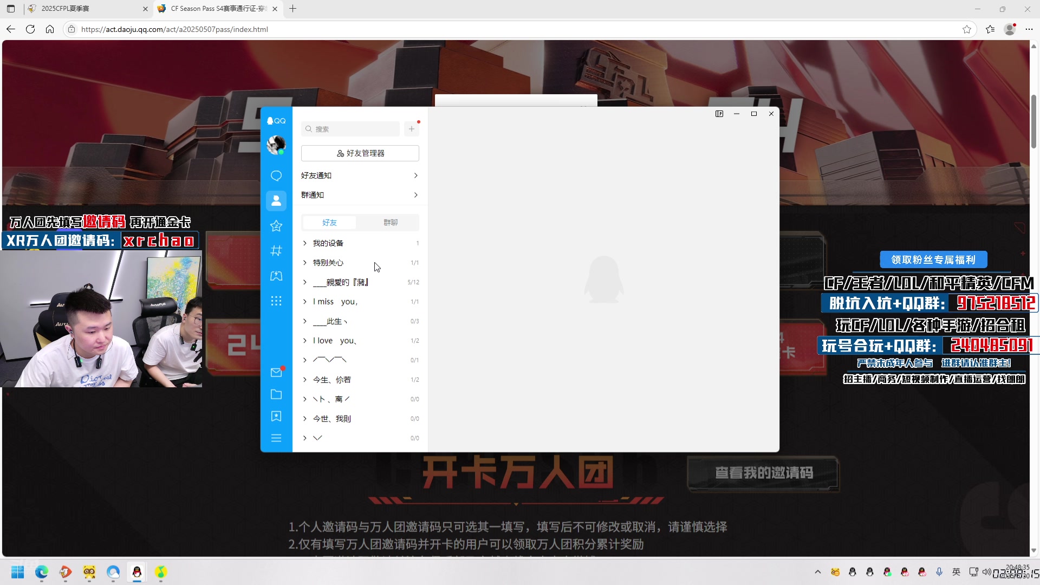Screen dimensions: 1040x585
Task: Toggle QQ sidebar layout icon in title bar
Action: pos(719,114)
